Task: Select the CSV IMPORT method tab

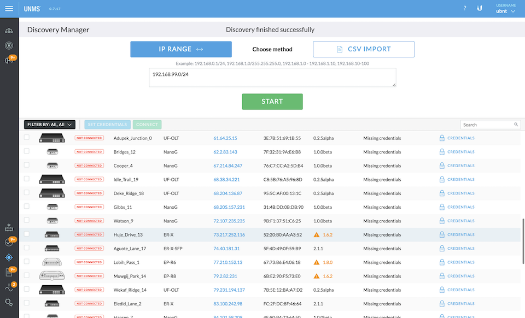Action: tap(364, 49)
